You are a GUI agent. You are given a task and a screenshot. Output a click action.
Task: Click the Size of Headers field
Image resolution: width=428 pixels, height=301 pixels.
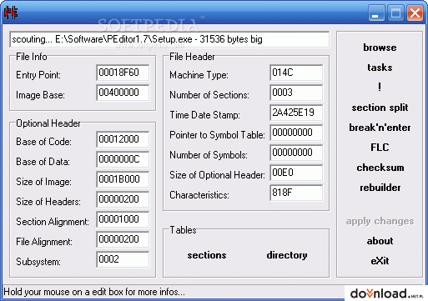[123, 199]
